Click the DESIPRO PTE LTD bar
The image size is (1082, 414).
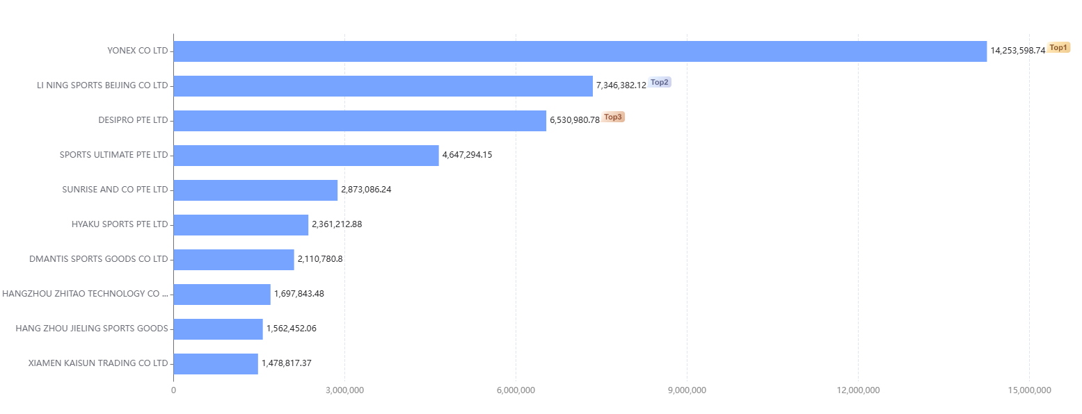(360, 121)
